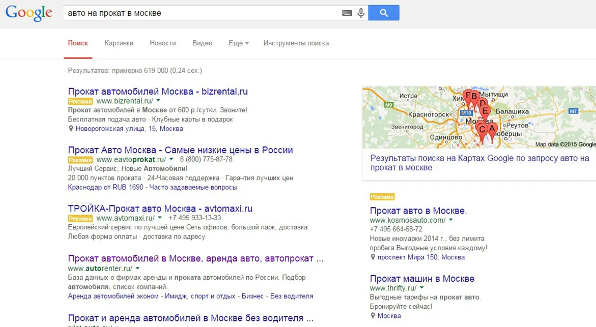The height and width of the screenshot is (327, 596).
Task: Switch to the Картинки tab
Action: [x=119, y=43]
